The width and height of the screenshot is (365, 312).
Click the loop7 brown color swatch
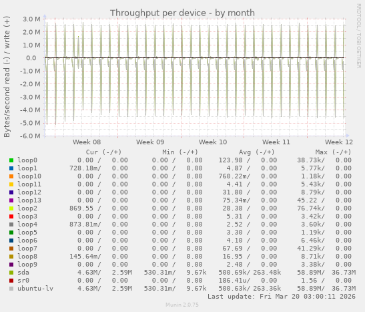click(x=11, y=249)
